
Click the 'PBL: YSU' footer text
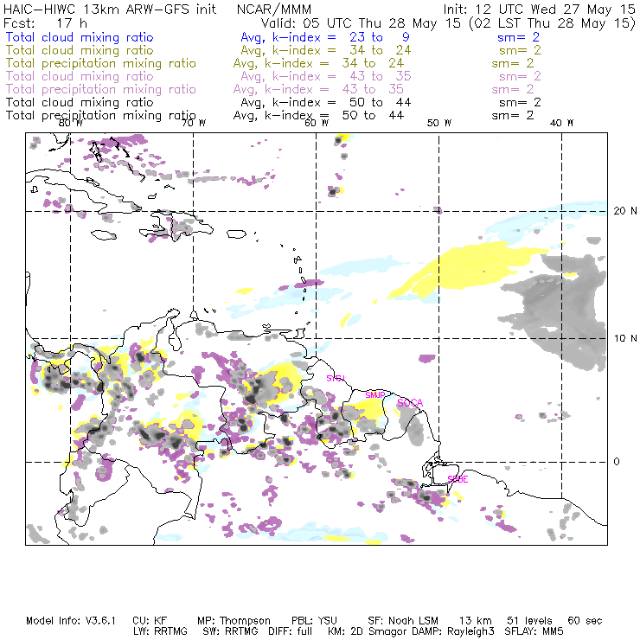[x=314, y=621]
